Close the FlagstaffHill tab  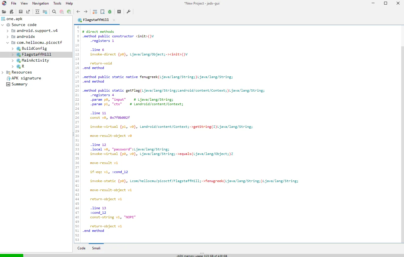tap(114, 20)
